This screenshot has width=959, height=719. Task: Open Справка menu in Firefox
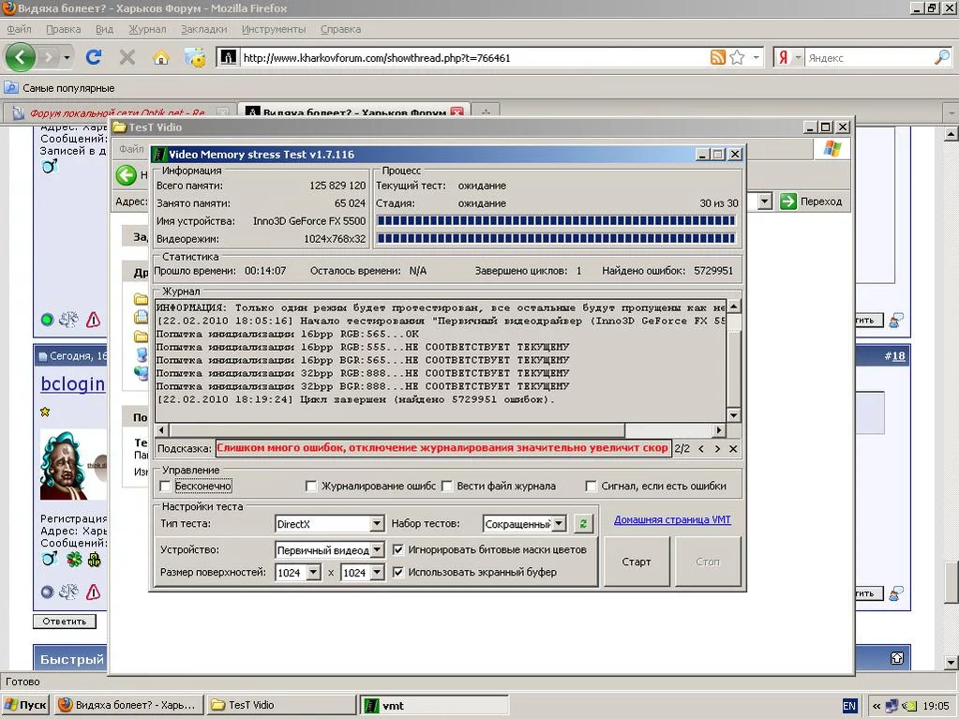click(340, 29)
